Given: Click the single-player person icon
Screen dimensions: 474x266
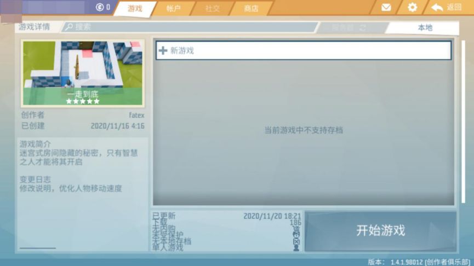Looking at the screenshot, I should pyautogui.click(x=296, y=248).
